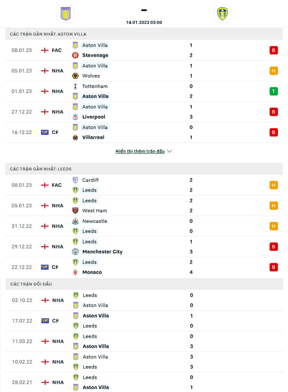Click the Manchester City club logo
Image resolution: width=288 pixels, height=392 pixels.
pyautogui.click(x=75, y=252)
